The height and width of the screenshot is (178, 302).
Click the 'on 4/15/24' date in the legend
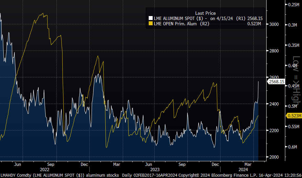222,18
